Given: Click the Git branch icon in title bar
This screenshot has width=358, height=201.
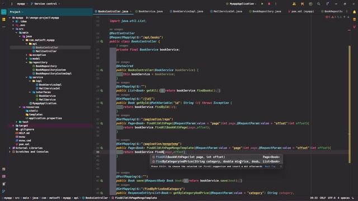Looking at the screenshot, I should click(328, 4).
